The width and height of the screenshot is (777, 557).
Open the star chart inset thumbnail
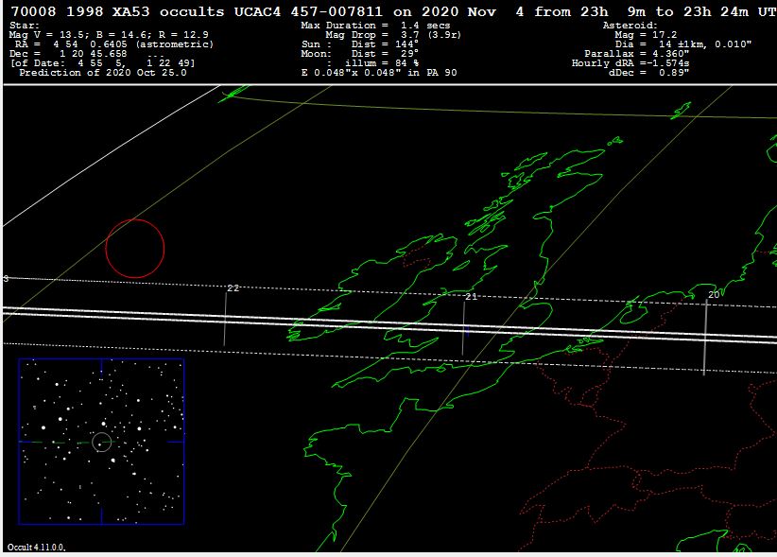[101, 441]
